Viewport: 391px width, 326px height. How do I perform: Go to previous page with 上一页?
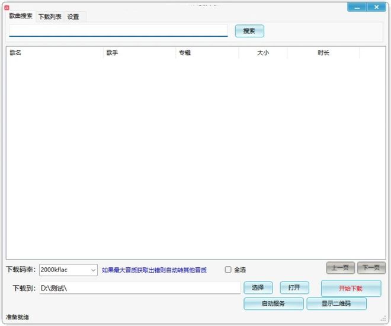pyautogui.click(x=341, y=268)
